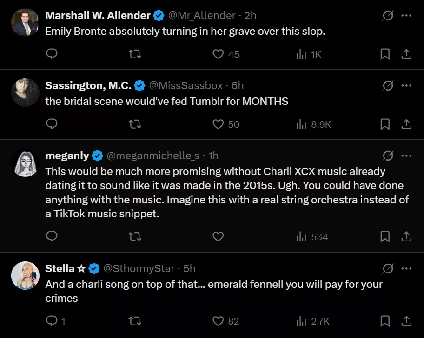
Task: Like meganly's tweet about Charli XCX music
Action: [218, 237]
